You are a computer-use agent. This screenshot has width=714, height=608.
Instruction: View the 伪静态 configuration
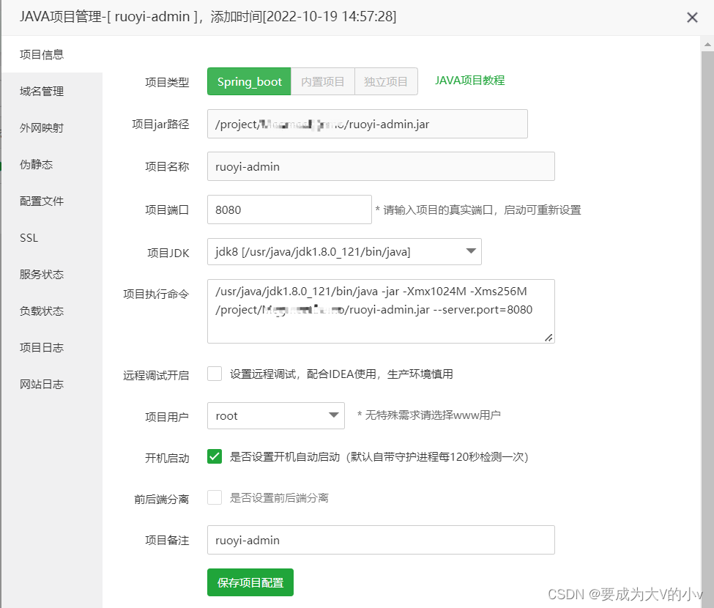point(36,164)
